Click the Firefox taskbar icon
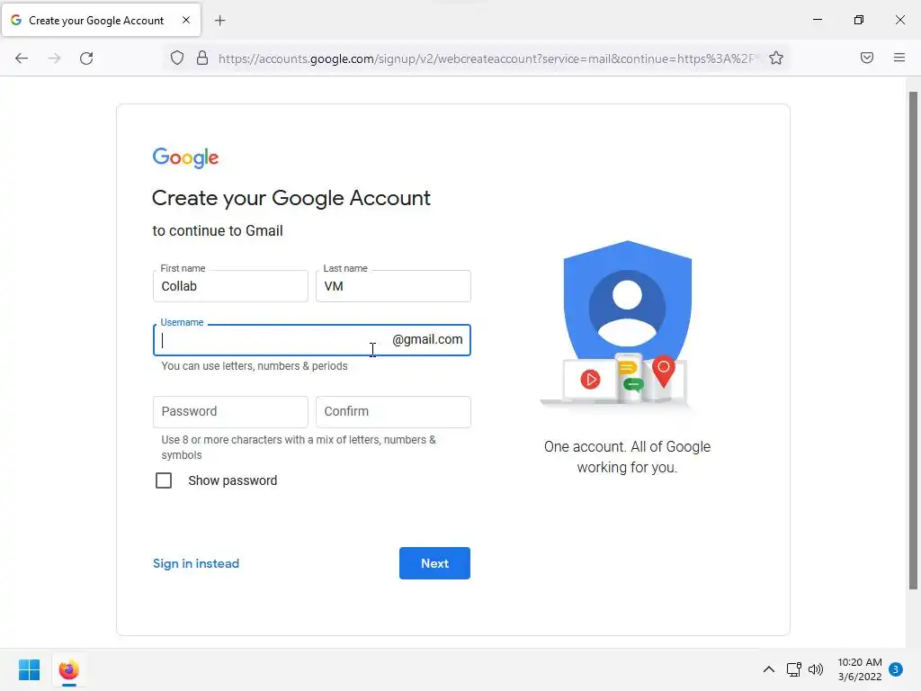921x691 pixels. click(x=68, y=669)
